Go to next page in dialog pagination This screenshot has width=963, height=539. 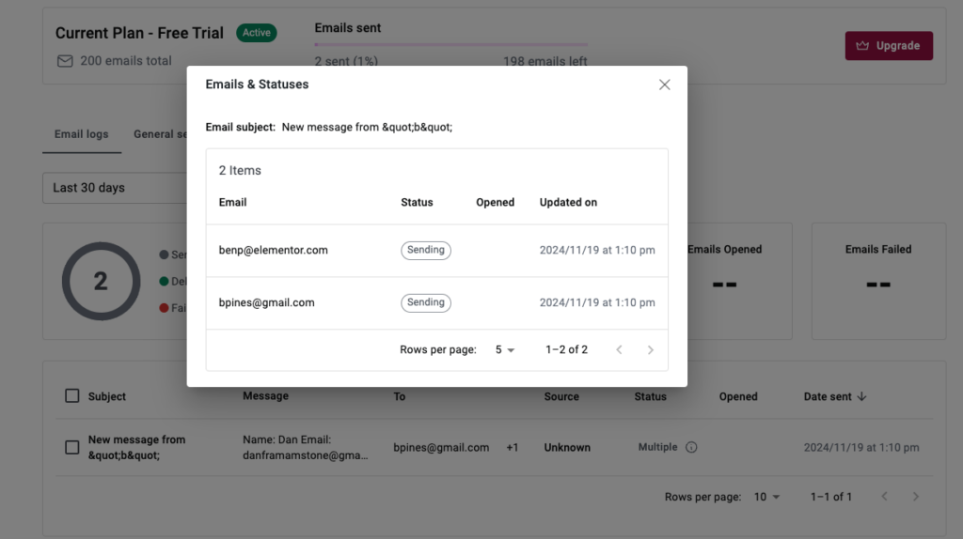[x=650, y=350]
